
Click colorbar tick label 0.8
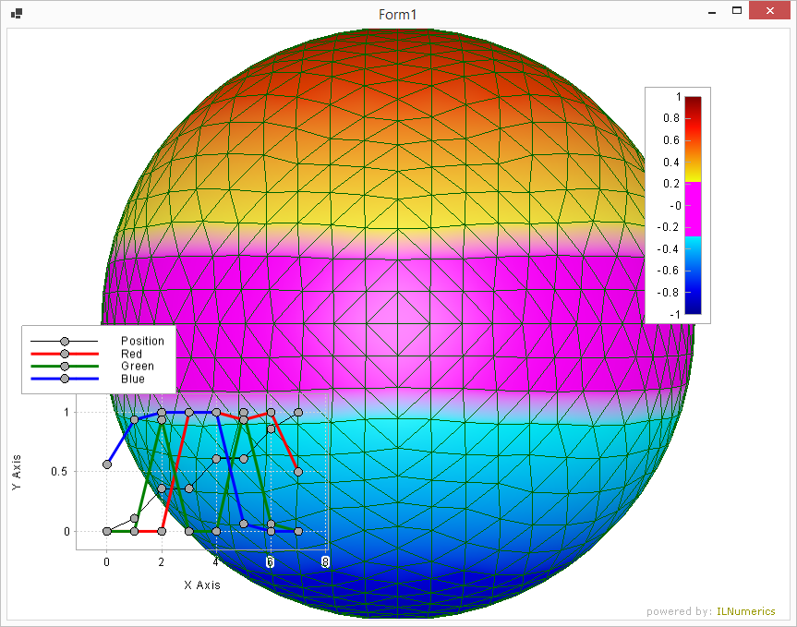671,118
